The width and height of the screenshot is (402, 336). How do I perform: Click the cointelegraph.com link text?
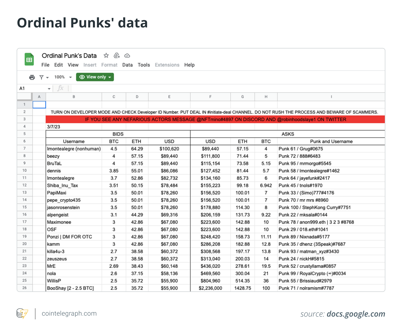(69, 314)
